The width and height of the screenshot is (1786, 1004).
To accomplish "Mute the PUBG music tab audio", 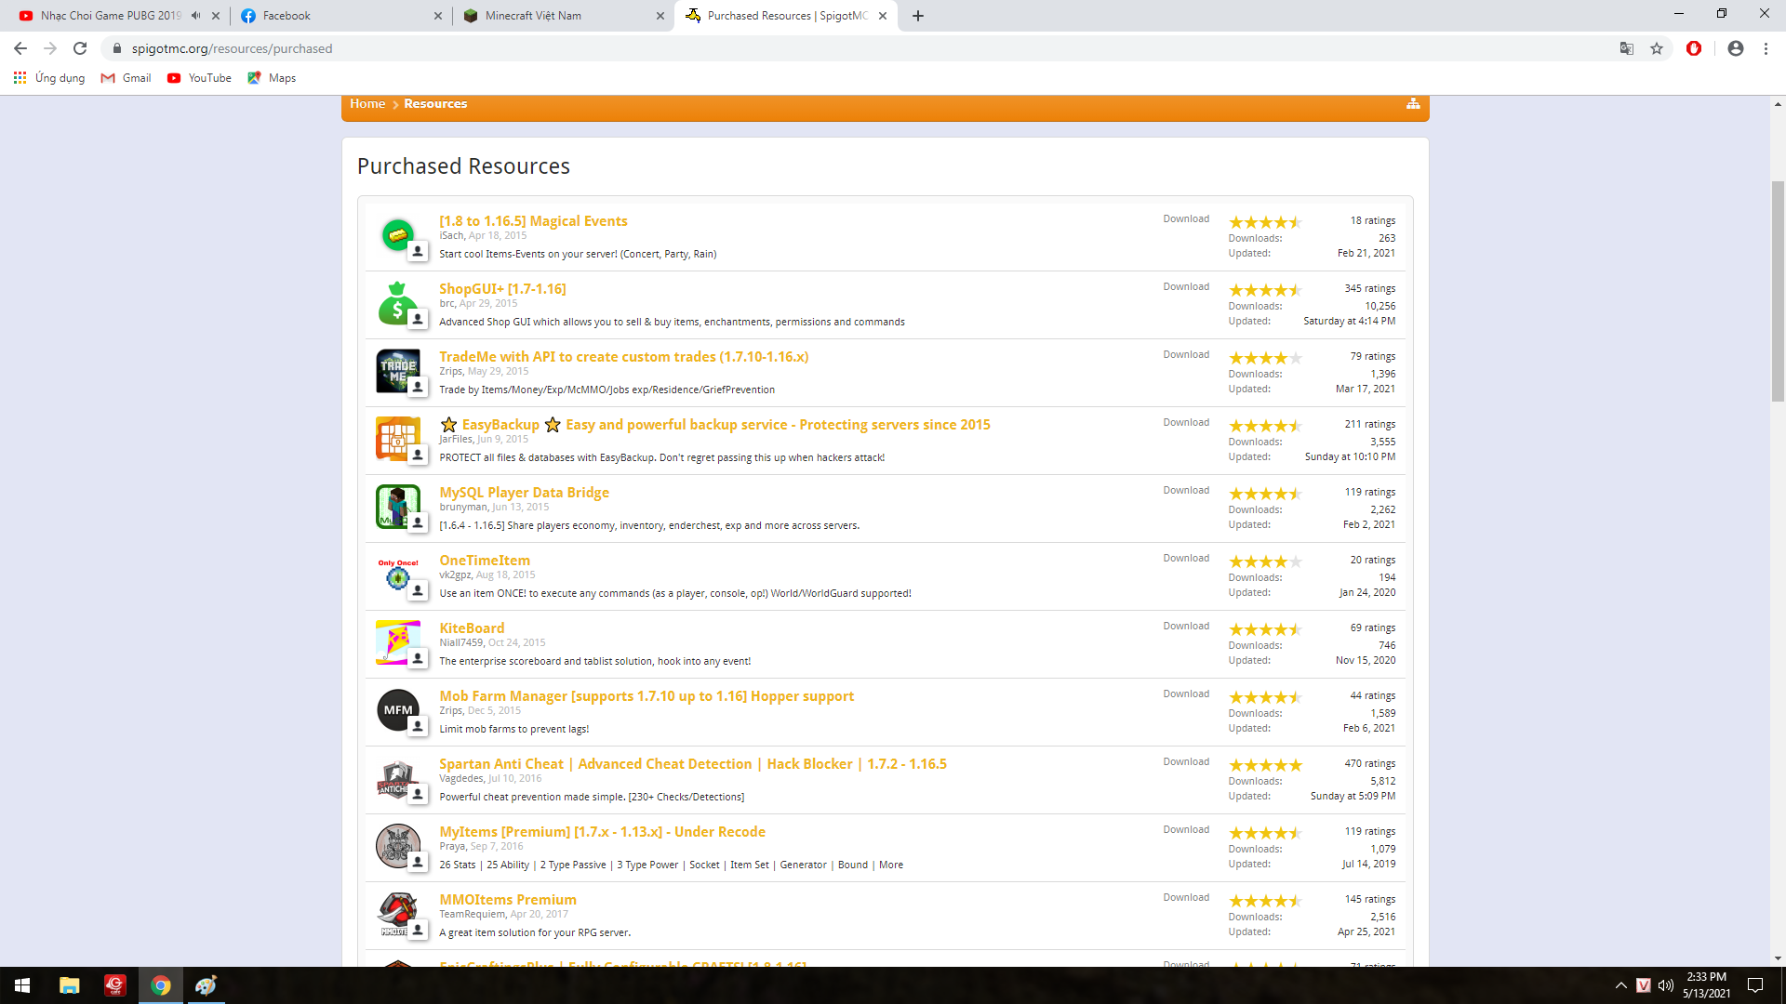I will point(195,16).
